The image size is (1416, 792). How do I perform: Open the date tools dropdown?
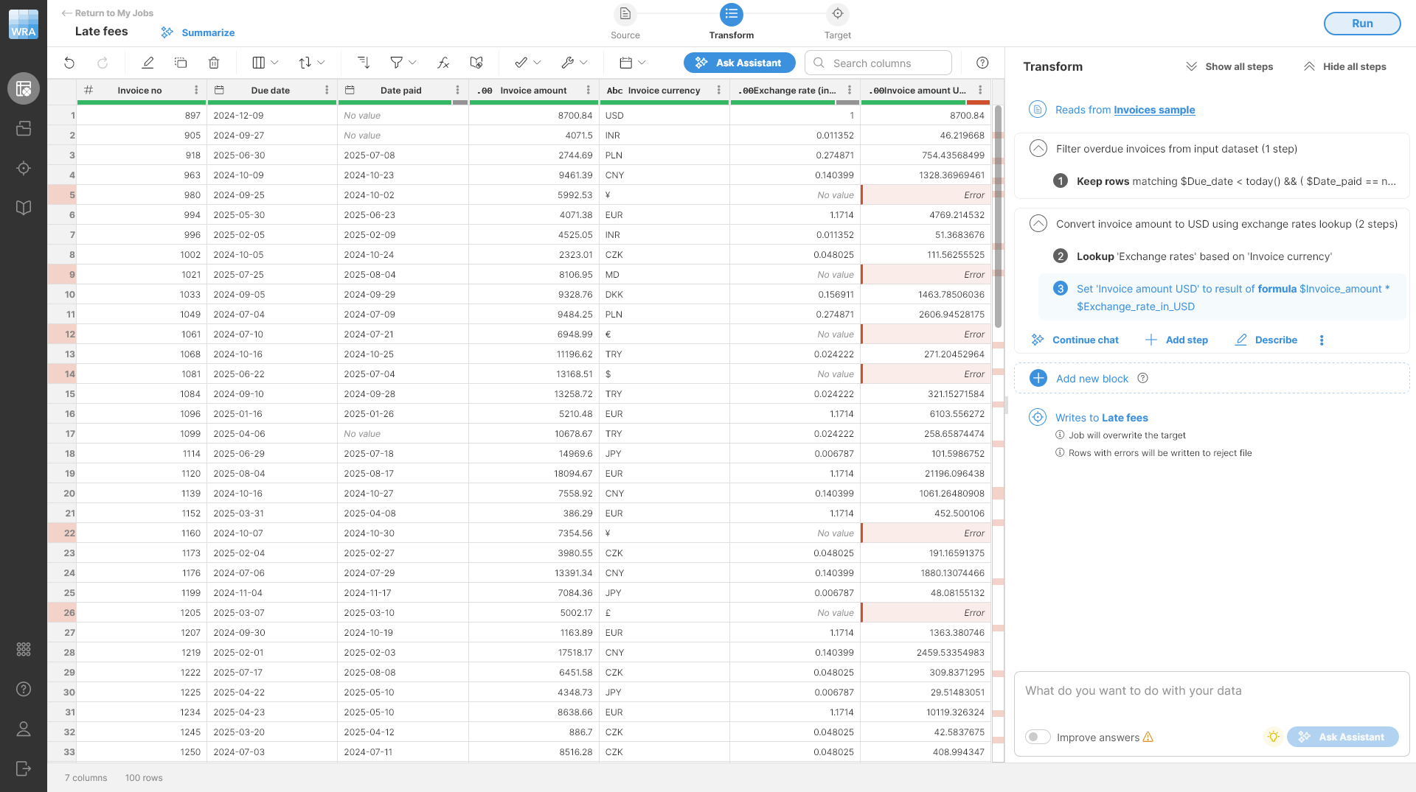[632, 63]
